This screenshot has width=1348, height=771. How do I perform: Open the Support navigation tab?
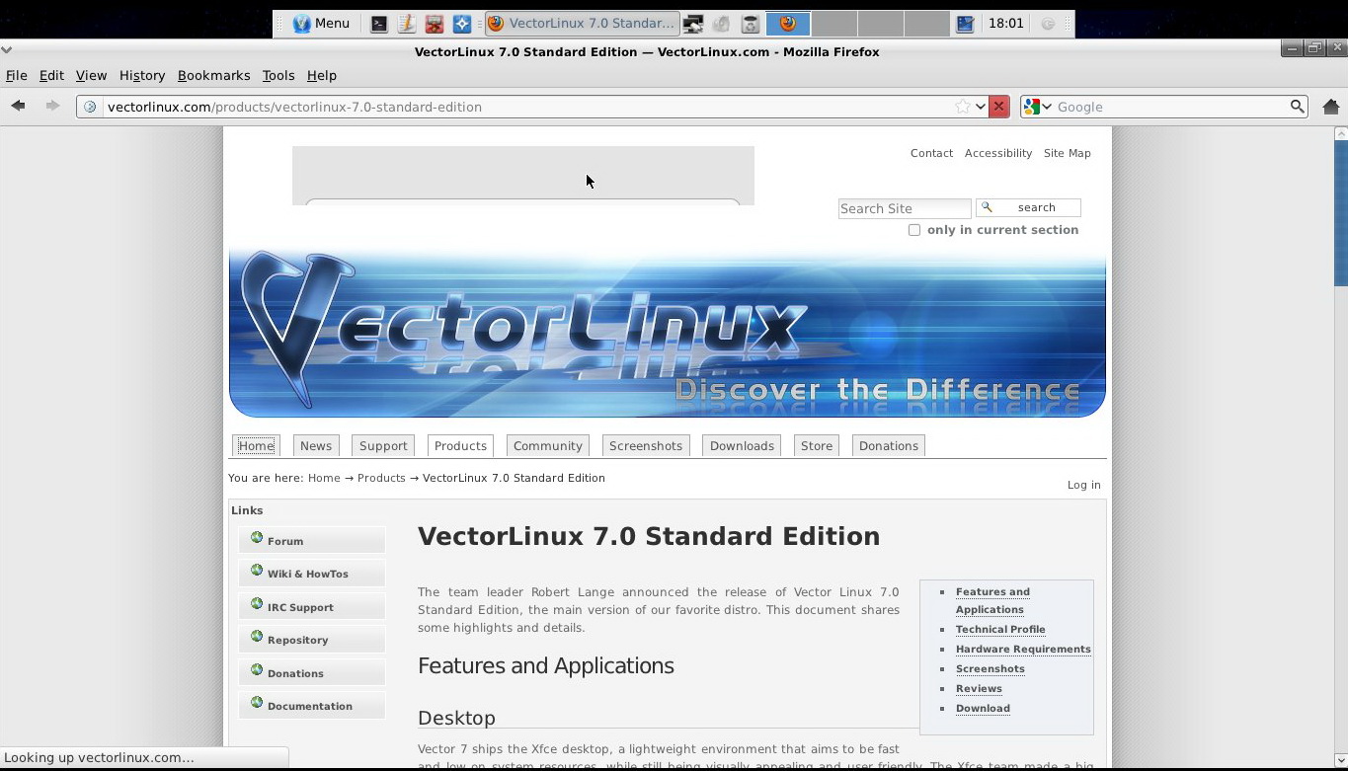[x=383, y=445]
